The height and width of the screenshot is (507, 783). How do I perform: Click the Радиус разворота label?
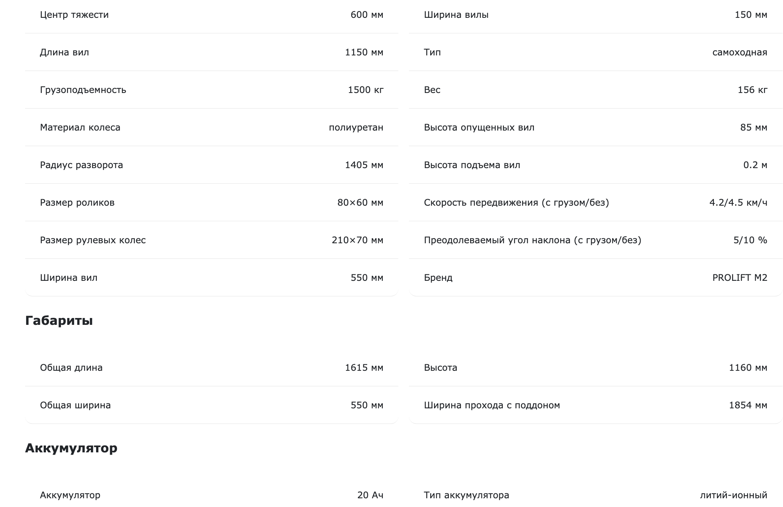82,165
